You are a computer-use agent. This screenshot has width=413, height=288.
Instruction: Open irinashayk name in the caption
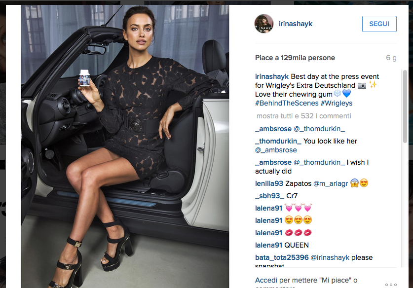pos(272,76)
